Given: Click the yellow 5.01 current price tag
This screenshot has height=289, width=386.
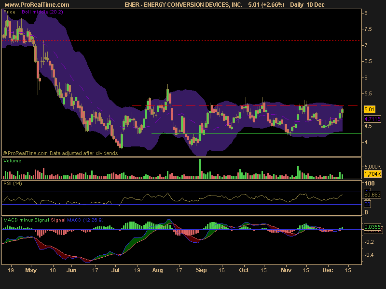Looking at the screenshot, I should (x=369, y=109).
